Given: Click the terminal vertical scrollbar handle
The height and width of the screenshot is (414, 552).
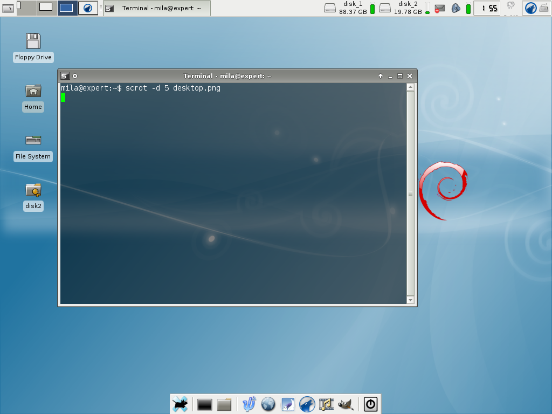Looking at the screenshot, I should pos(410,194).
